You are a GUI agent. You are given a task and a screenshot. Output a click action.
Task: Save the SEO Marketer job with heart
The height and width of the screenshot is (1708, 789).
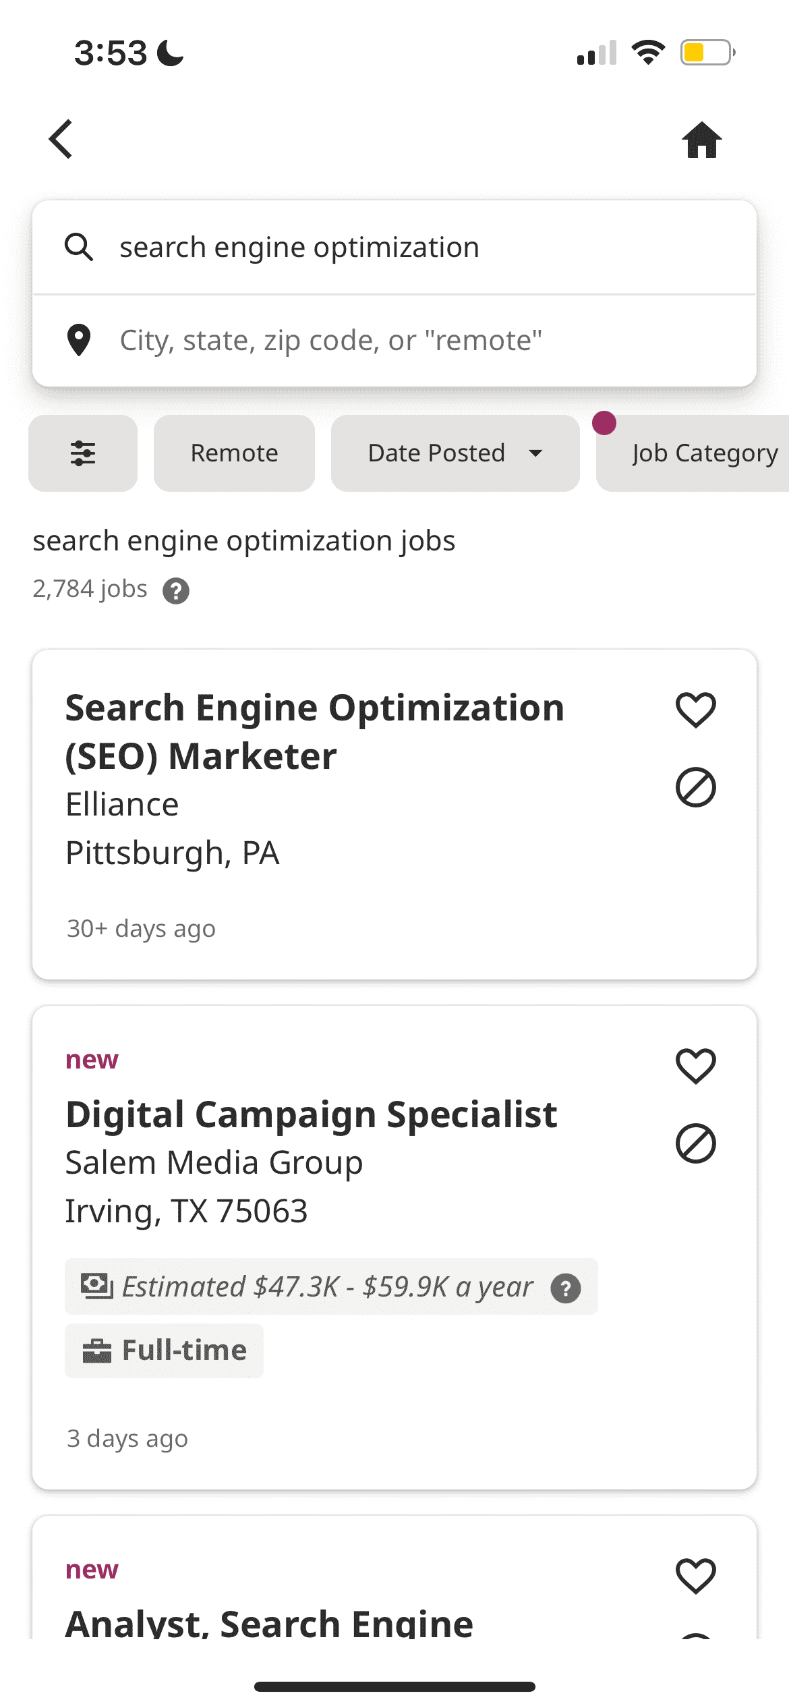pos(695,710)
